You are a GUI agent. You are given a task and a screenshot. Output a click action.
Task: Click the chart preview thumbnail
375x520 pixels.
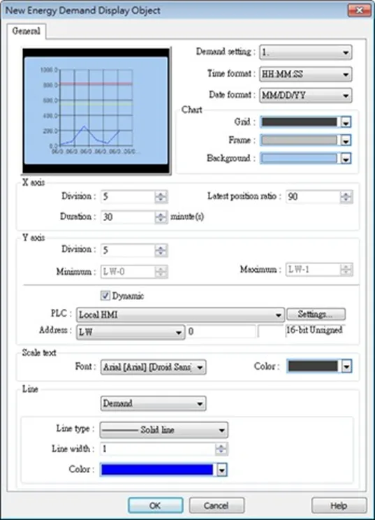96,111
